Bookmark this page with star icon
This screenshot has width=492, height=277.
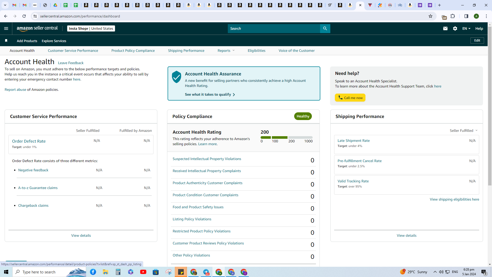click(430, 16)
